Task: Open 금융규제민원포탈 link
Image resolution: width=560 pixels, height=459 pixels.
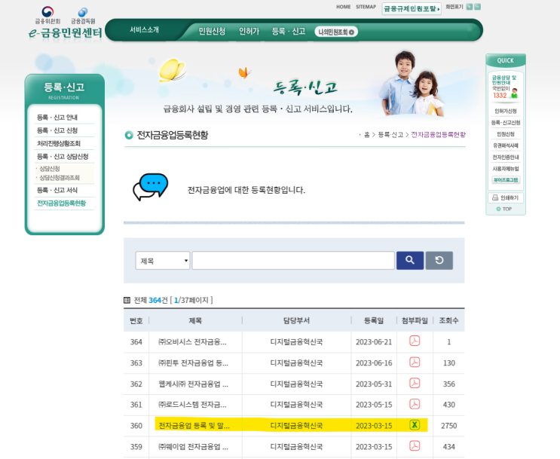Action: pyautogui.click(x=412, y=8)
